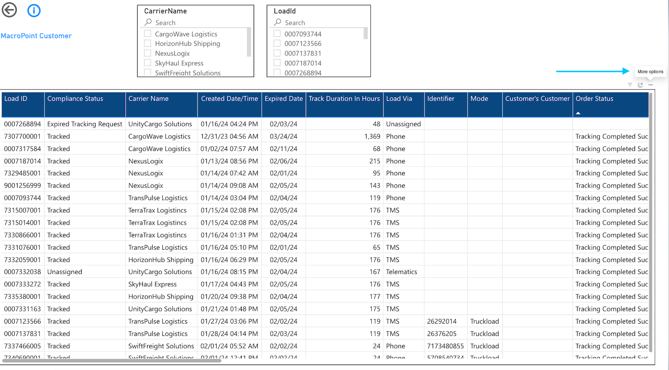Screen dimensions: 669x370
Task: Select Load ID 0007268894 table cell
Action: click(23, 124)
